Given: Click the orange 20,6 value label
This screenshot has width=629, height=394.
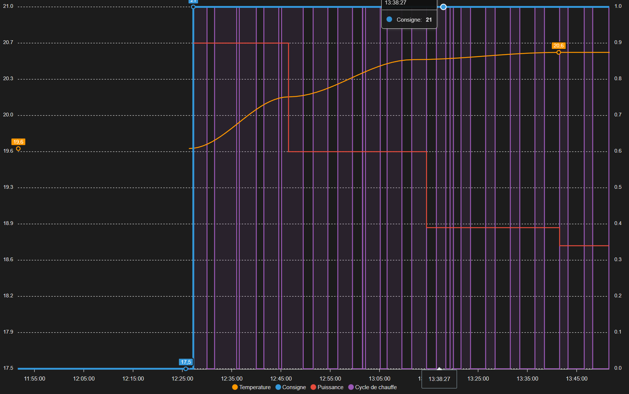Looking at the screenshot, I should (558, 46).
